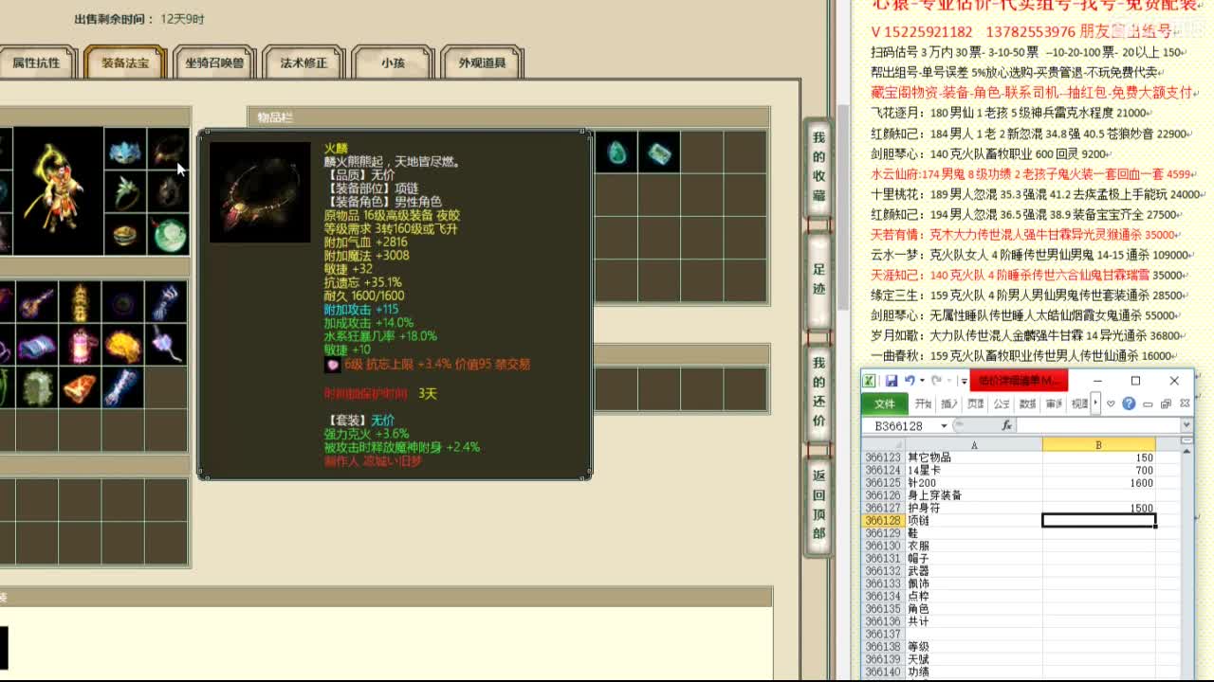Open the 法术修正 tab
This screenshot has width=1214, height=682.
coord(303,63)
